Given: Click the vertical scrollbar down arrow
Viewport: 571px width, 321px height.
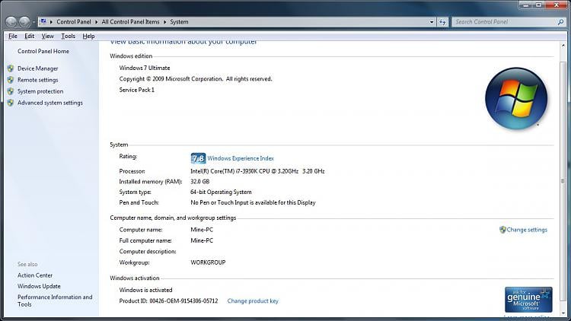Looking at the screenshot, I should click(563, 313).
